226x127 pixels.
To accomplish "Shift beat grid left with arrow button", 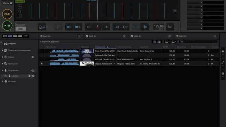I will point(89,27).
